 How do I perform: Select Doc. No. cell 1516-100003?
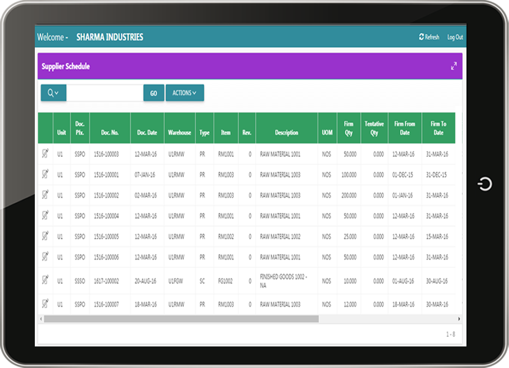[106, 154]
